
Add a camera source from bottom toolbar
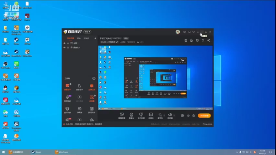(131, 116)
